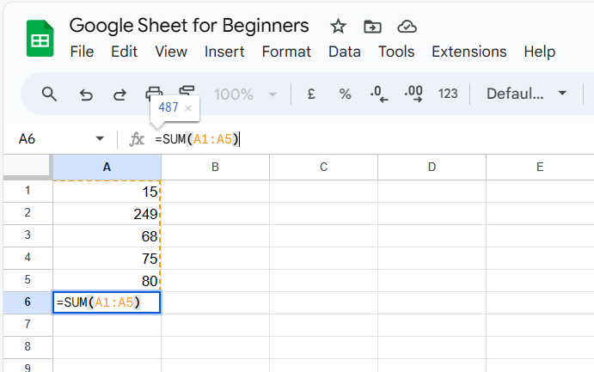Viewport: 594px width, 372px height.
Task: Click cell containing 75
Action: tap(107, 258)
